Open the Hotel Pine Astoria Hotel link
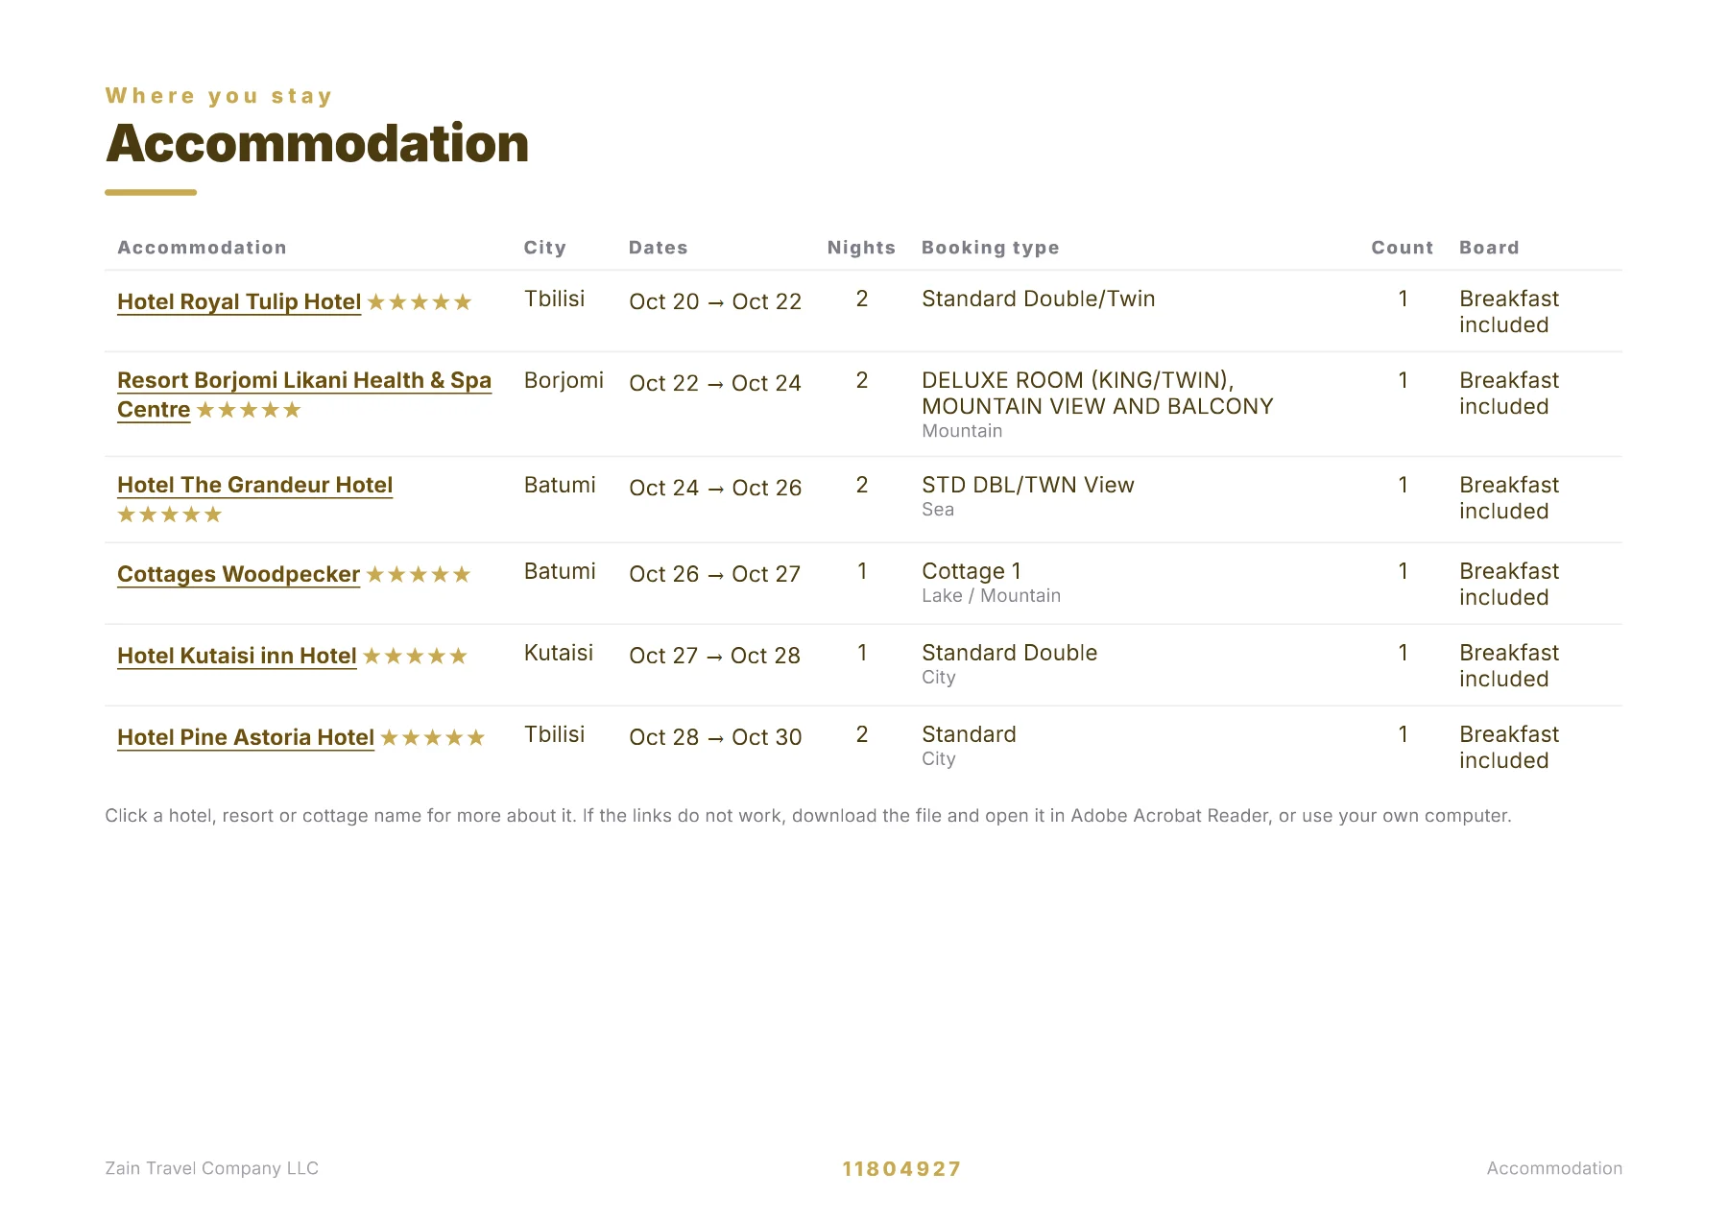Viewport: 1728px width, 1221px height. coord(246,737)
